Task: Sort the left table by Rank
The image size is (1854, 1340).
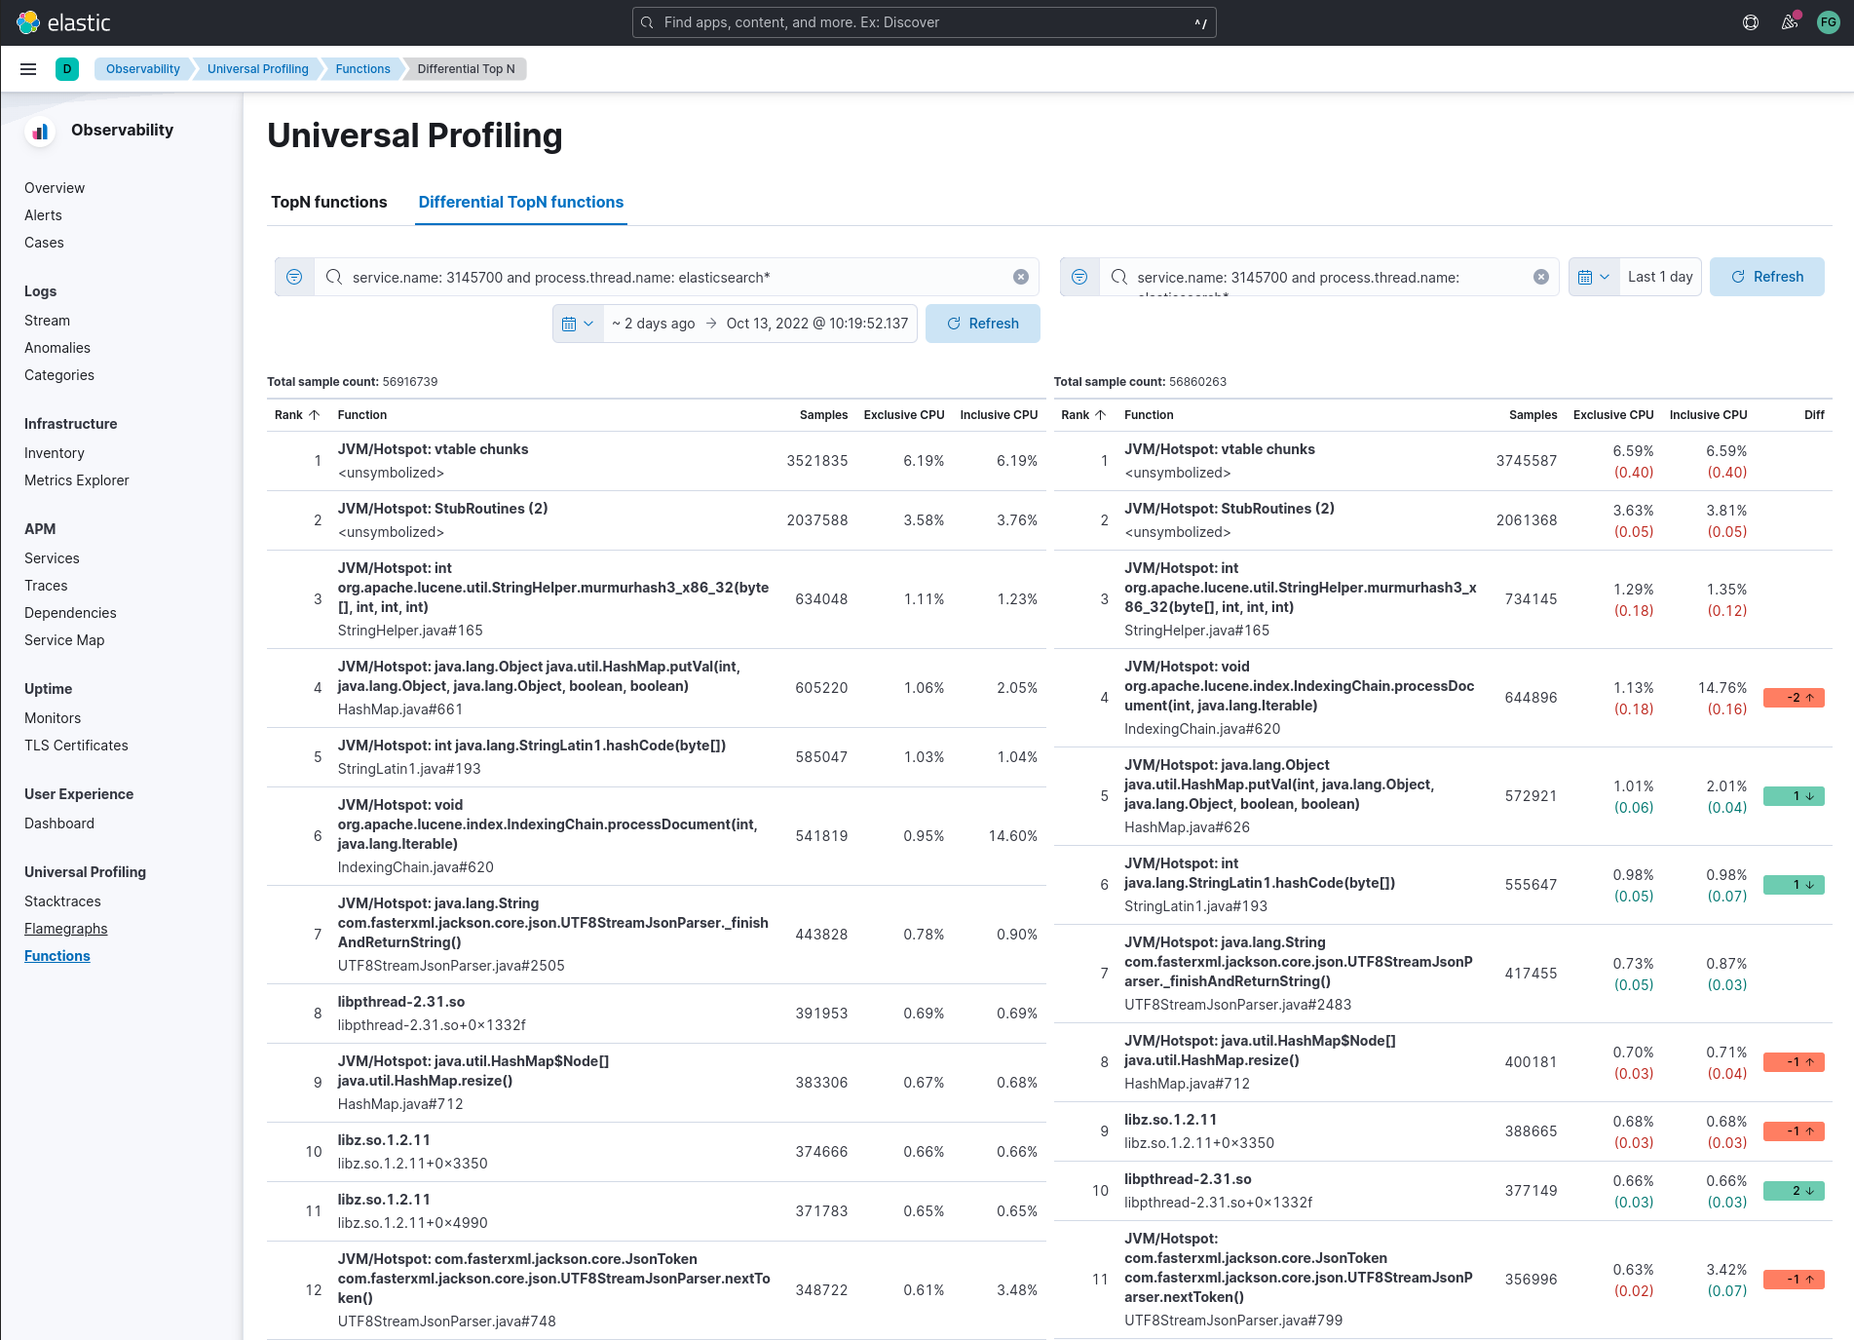Action: pyautogui.click(x=296, y=415)
